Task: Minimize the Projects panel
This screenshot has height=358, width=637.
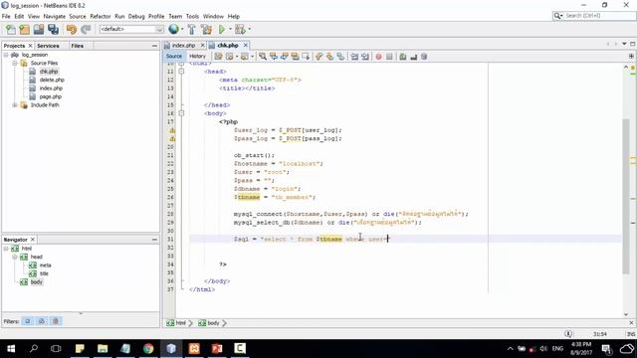Action: click(154, 46)
